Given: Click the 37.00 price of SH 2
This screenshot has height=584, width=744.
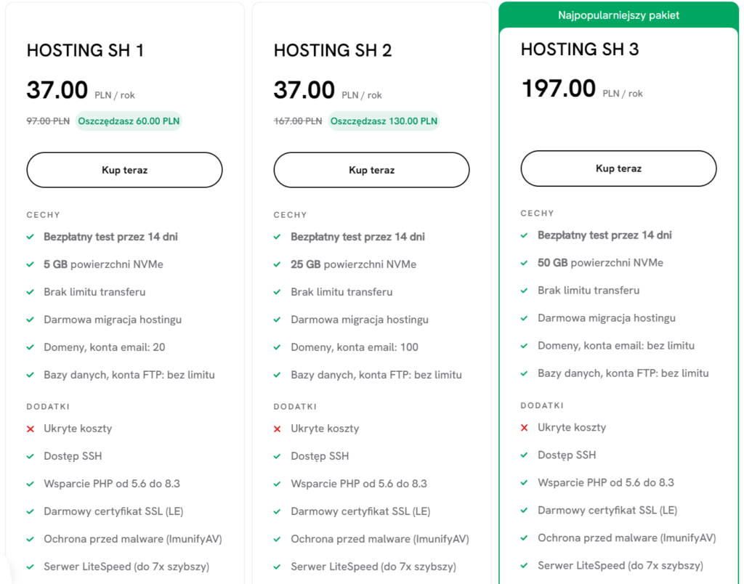Looking at the screenshot, I should [304, 89].
